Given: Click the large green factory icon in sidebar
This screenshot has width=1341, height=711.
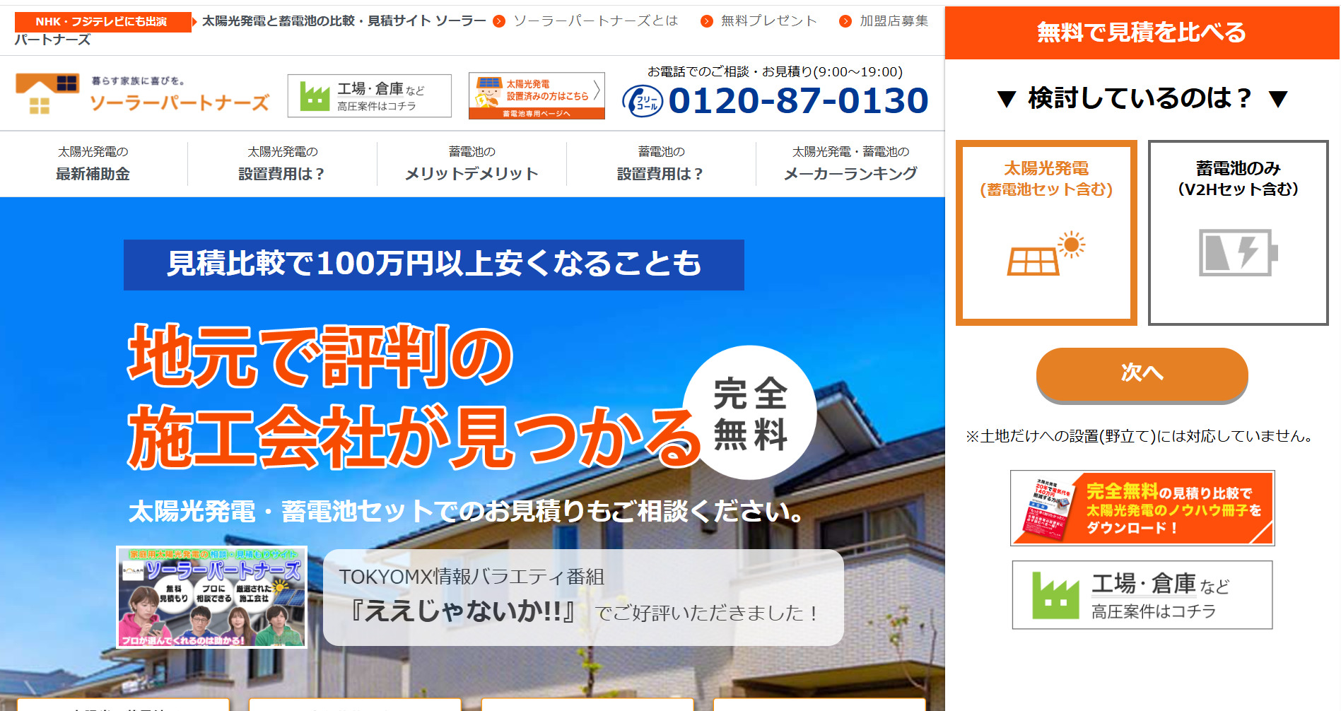Looking at the screenshot, I should point(1055,595).
